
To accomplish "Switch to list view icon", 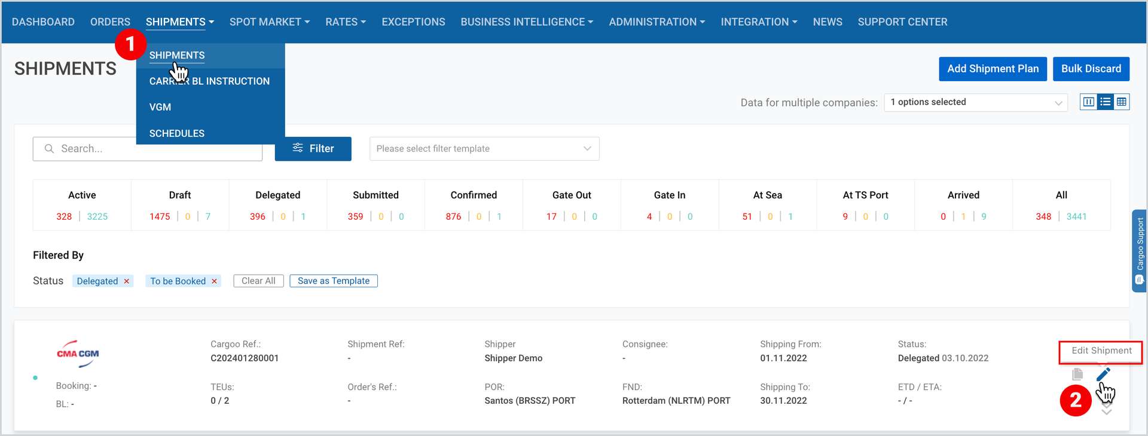I will coord(1105,102).
